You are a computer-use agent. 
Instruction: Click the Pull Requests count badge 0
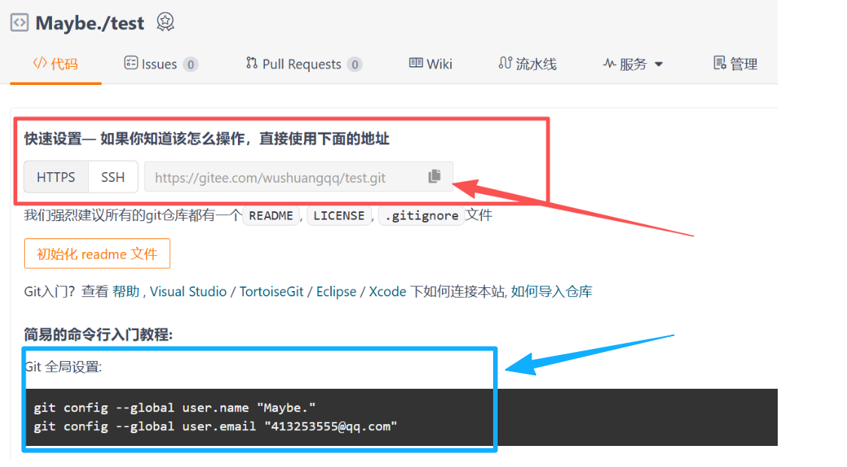(x=355, y=64)
